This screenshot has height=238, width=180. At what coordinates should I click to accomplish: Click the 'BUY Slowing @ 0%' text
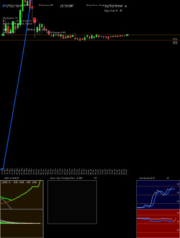(57, 32)
